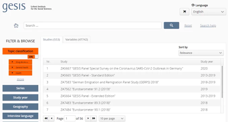228x122 pixels.
Task: Focus the Search text field
Action: (93, 25)
